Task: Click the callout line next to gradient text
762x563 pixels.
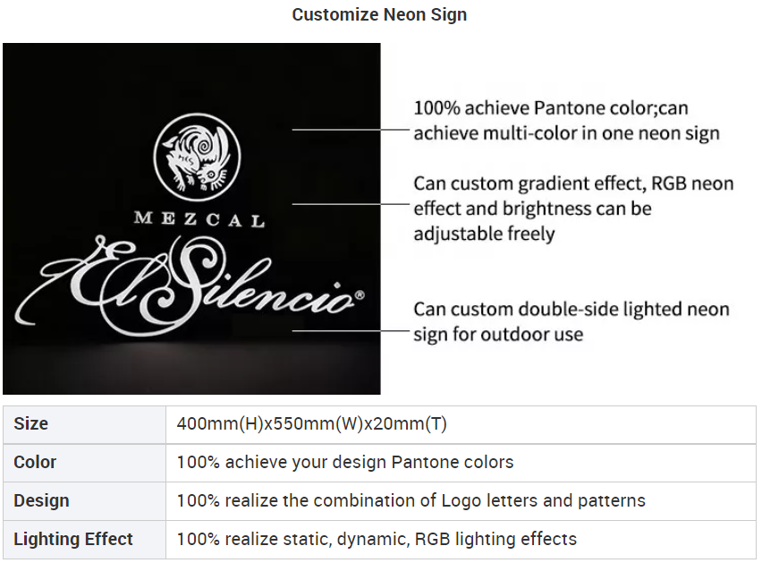Action: click(349, 203)
